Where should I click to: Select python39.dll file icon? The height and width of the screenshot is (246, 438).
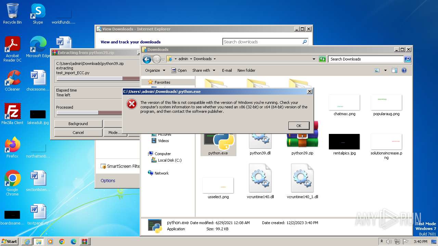(x=260, y=144)
